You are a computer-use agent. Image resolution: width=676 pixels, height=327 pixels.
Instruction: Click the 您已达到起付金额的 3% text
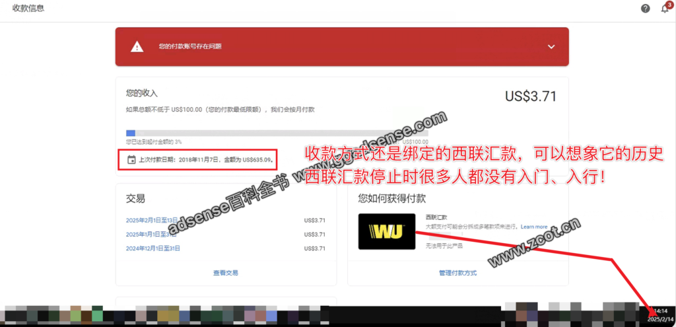coord(153,141)
